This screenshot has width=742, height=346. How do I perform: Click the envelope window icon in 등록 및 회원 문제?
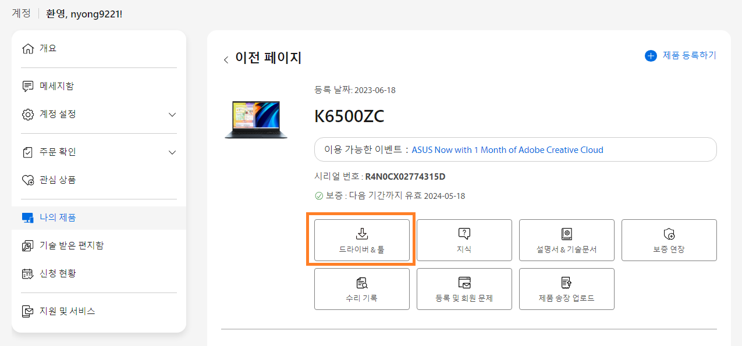click(464, 283)
